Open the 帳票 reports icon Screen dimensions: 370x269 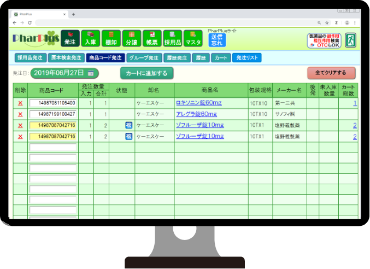coord(152,39)
